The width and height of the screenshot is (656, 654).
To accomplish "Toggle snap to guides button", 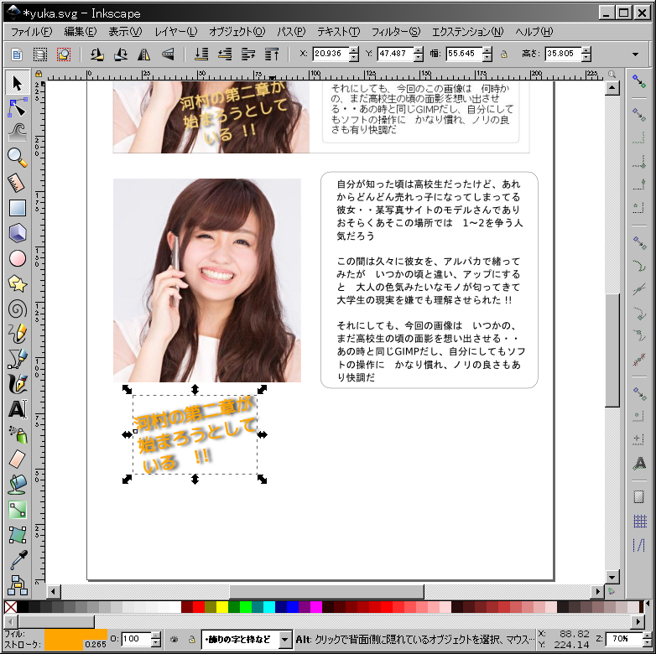I will 639,545.
